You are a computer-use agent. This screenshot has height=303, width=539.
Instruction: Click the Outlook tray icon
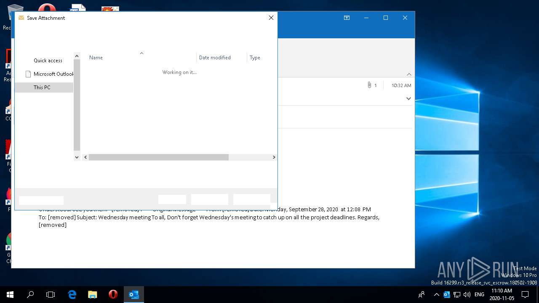pos(447,295)
